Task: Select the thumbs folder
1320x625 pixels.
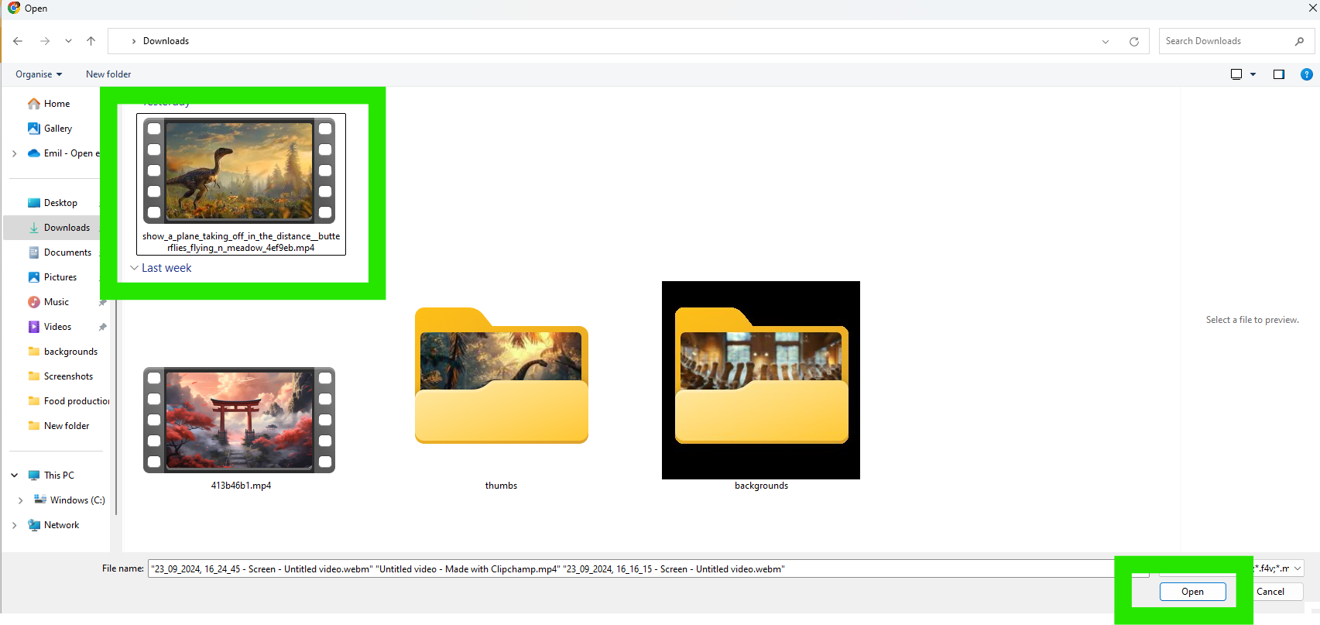Action: 501,399
